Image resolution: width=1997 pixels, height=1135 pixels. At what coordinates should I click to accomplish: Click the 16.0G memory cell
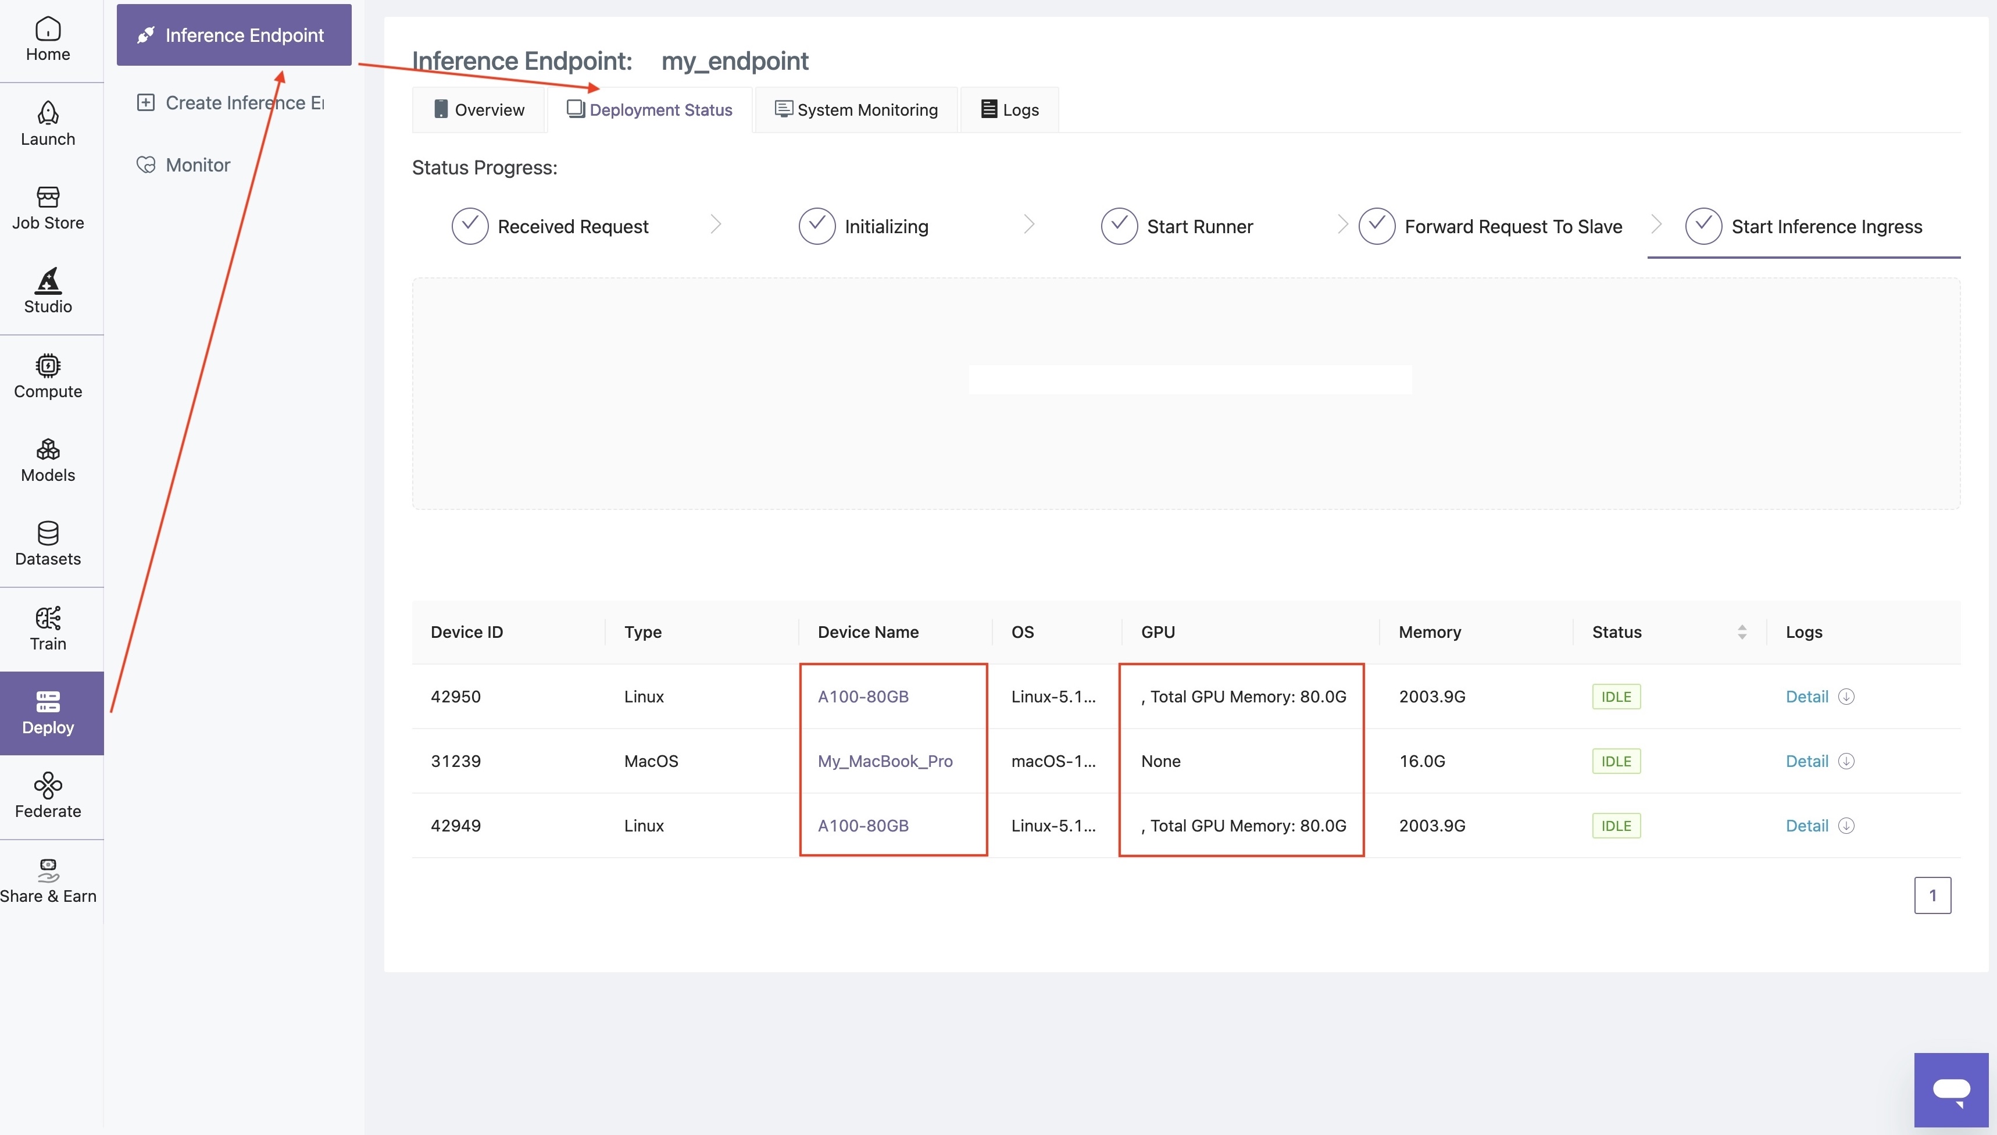(x=1422, y=761)
